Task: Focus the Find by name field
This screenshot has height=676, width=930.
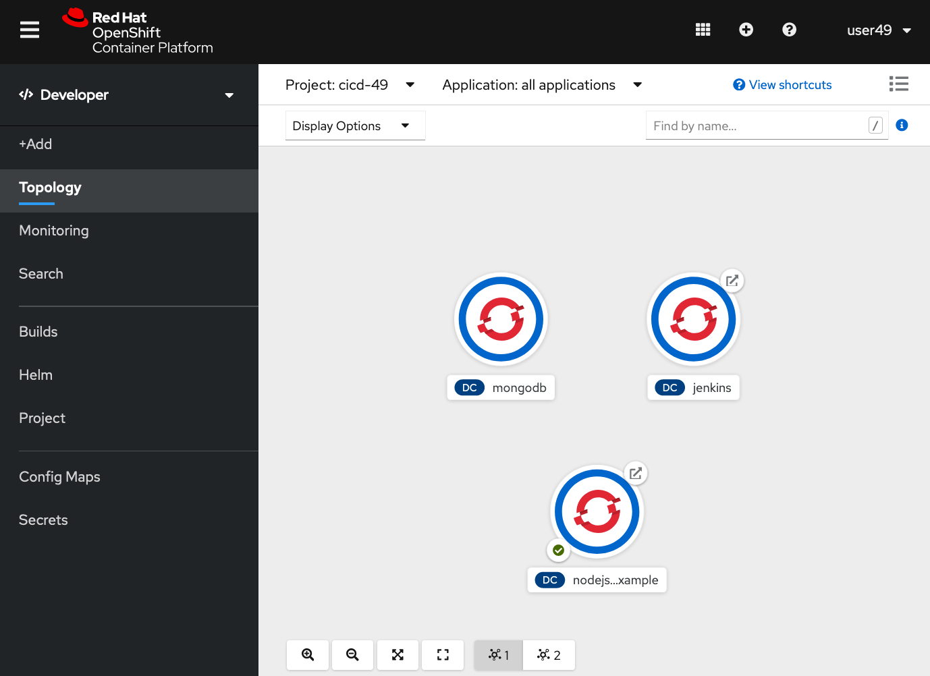Action: point(767,126)
